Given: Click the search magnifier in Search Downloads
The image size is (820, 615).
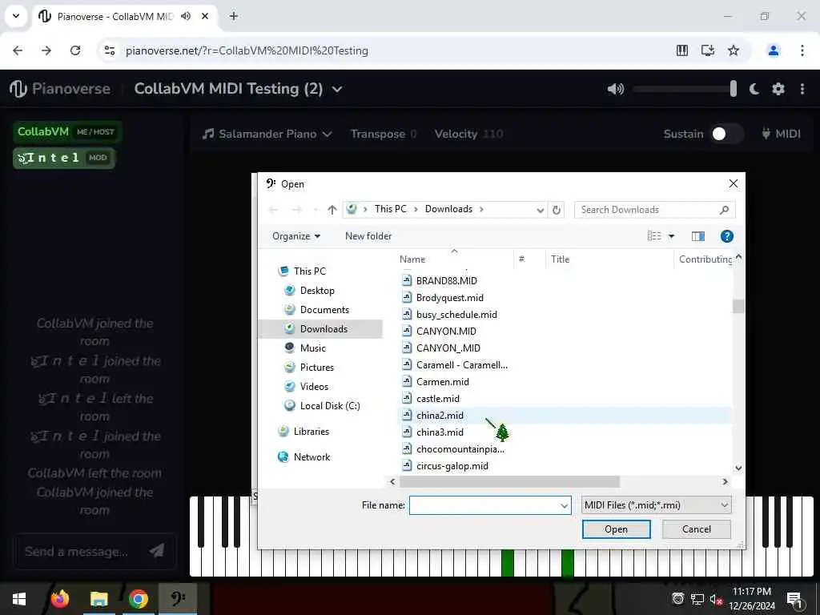Looking at the screenshot, I should 724,210.
